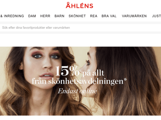The width and height of the screenshot is (161, 120).
Task: Click the 'Endast online' banner caption
Action: click(x=77, y=91)
